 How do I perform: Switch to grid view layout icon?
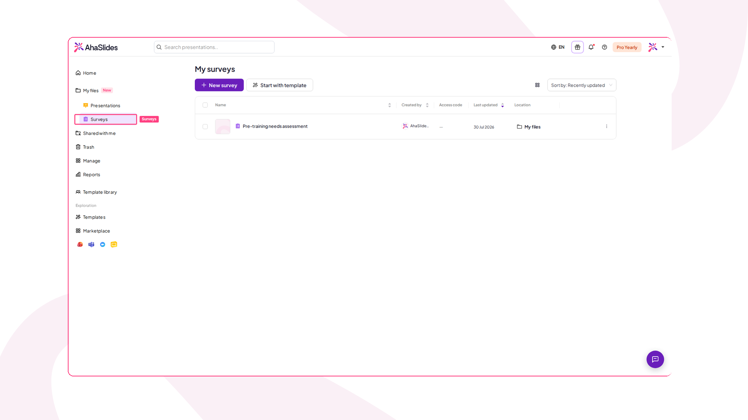pos(537,85)
